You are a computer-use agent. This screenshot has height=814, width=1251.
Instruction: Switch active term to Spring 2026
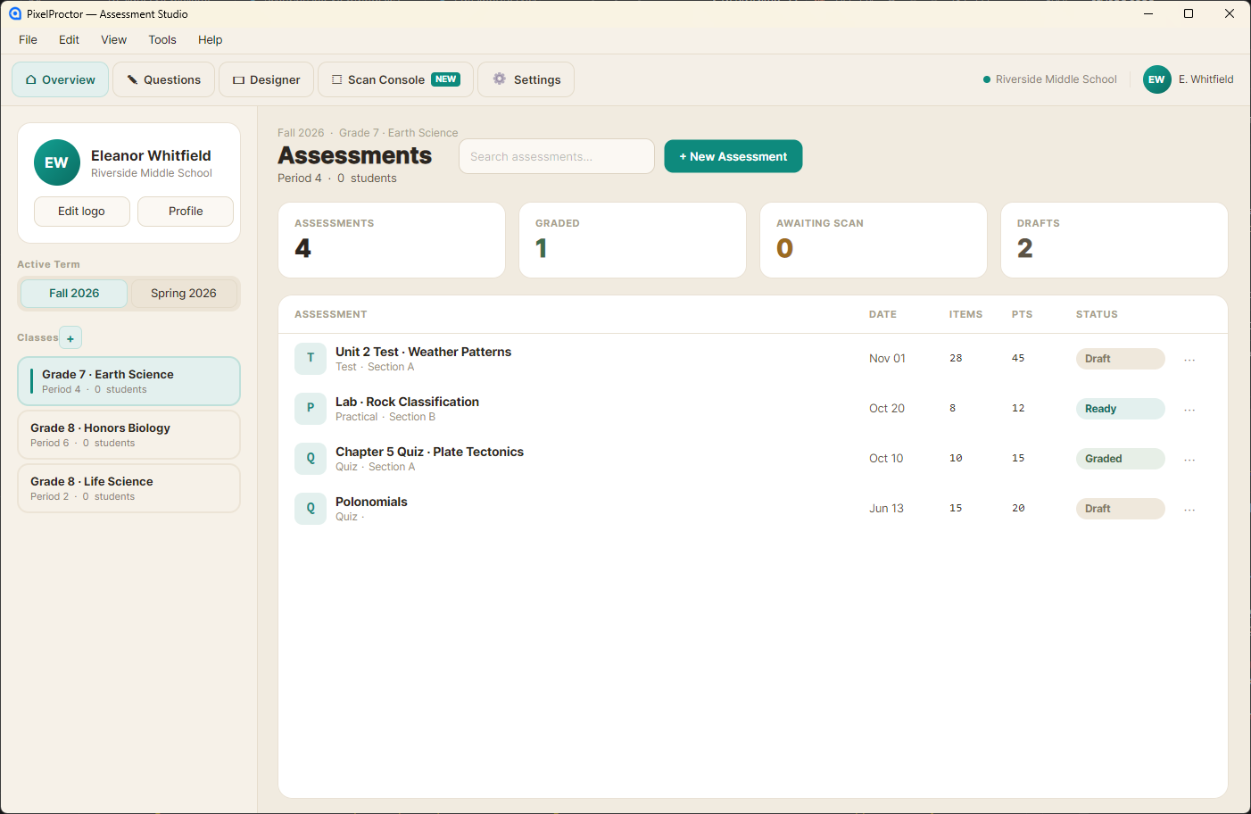pos(184,293)
